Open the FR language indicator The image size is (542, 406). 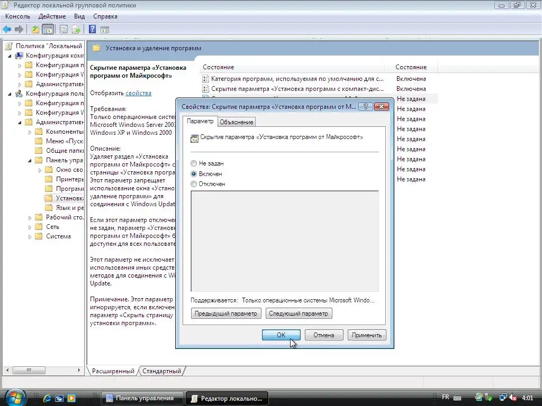coord(446,397)
